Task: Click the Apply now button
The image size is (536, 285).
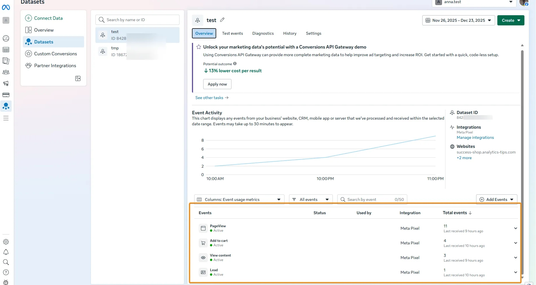Action: pos(217,84)
